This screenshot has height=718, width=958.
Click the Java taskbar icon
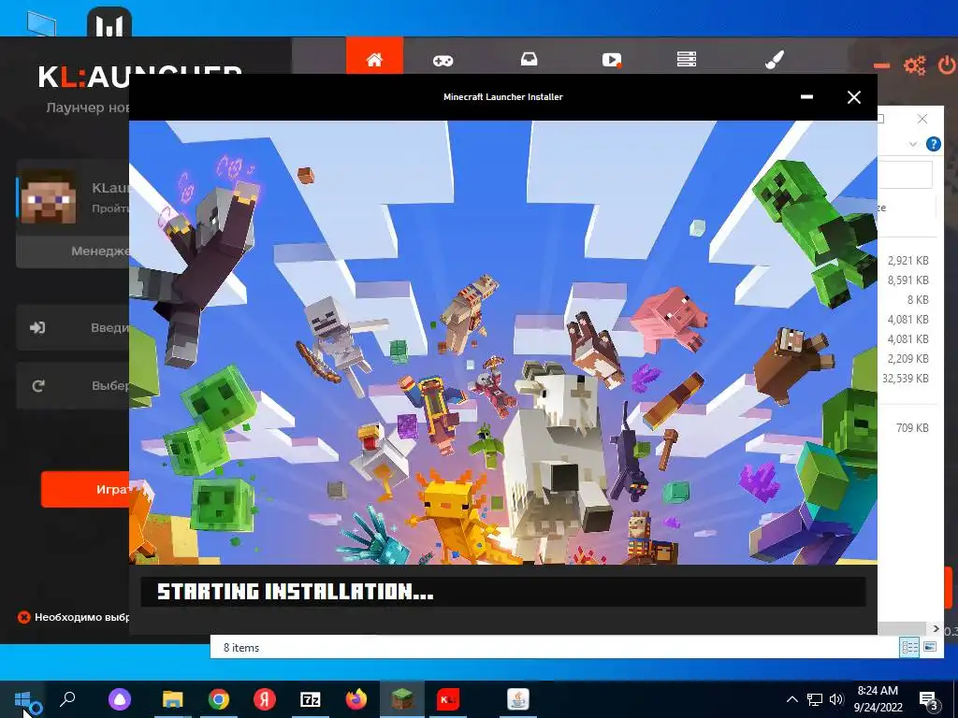(x=518, y=699)
